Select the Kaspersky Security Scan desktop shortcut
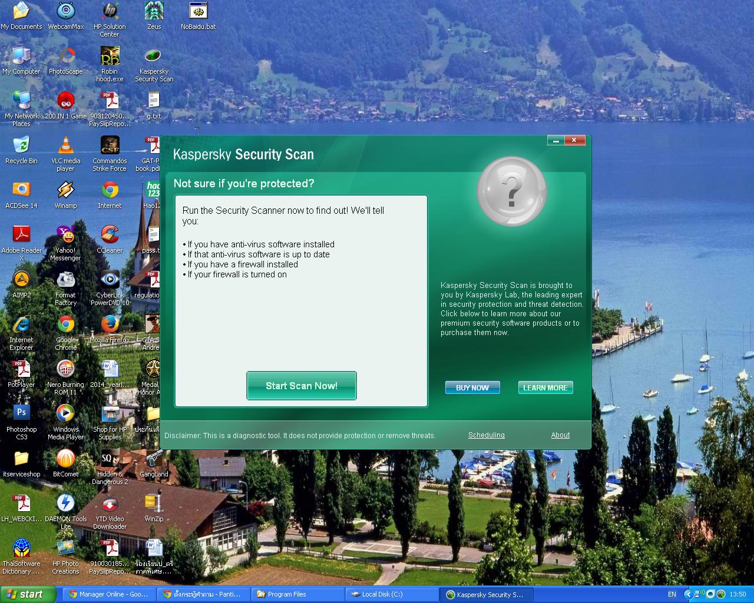The width and height of the screenshot is (754, 603). pyautogui.click(x=154, y=64)
